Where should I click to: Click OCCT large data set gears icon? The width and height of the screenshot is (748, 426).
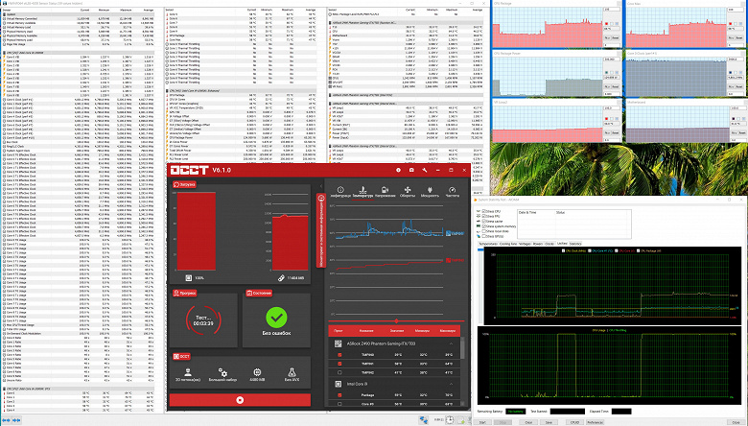222,374
